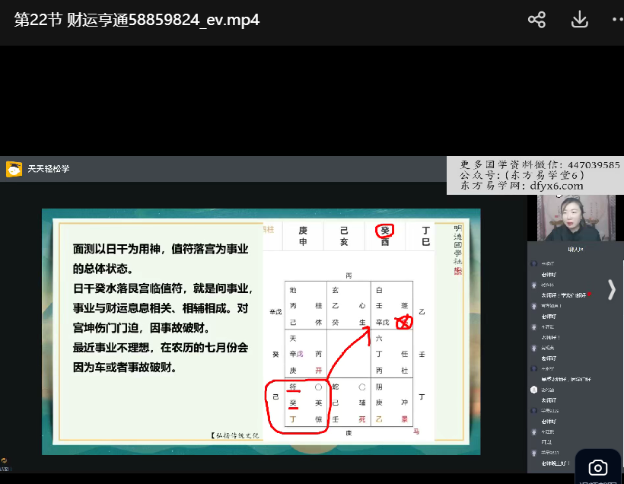Take a screenshot with the camera button

(x=598, y=467)
